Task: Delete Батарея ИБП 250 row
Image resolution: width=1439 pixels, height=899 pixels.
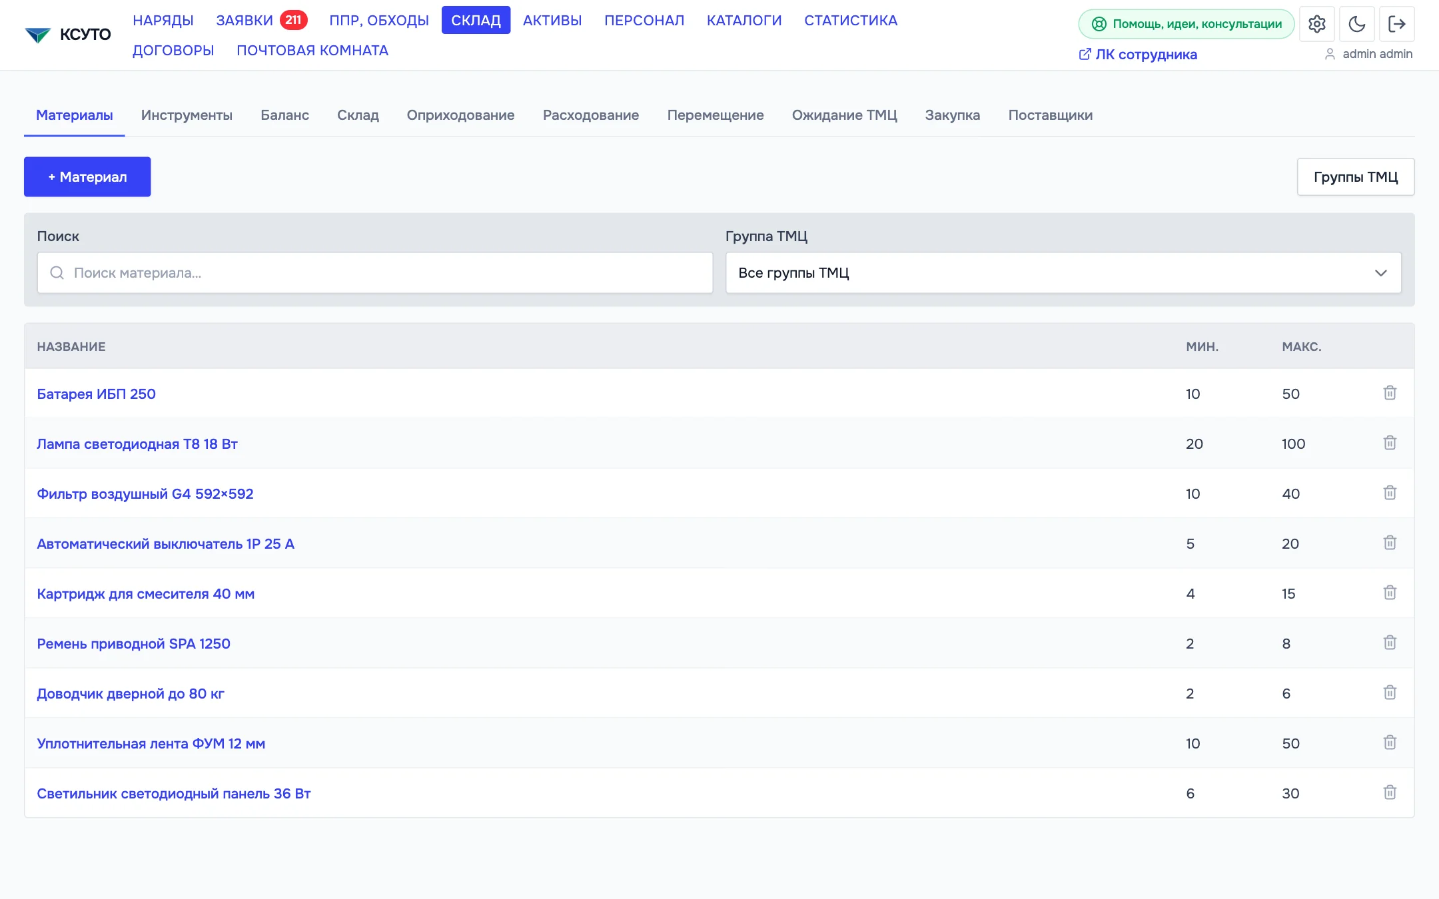Action: point(1390,393)
